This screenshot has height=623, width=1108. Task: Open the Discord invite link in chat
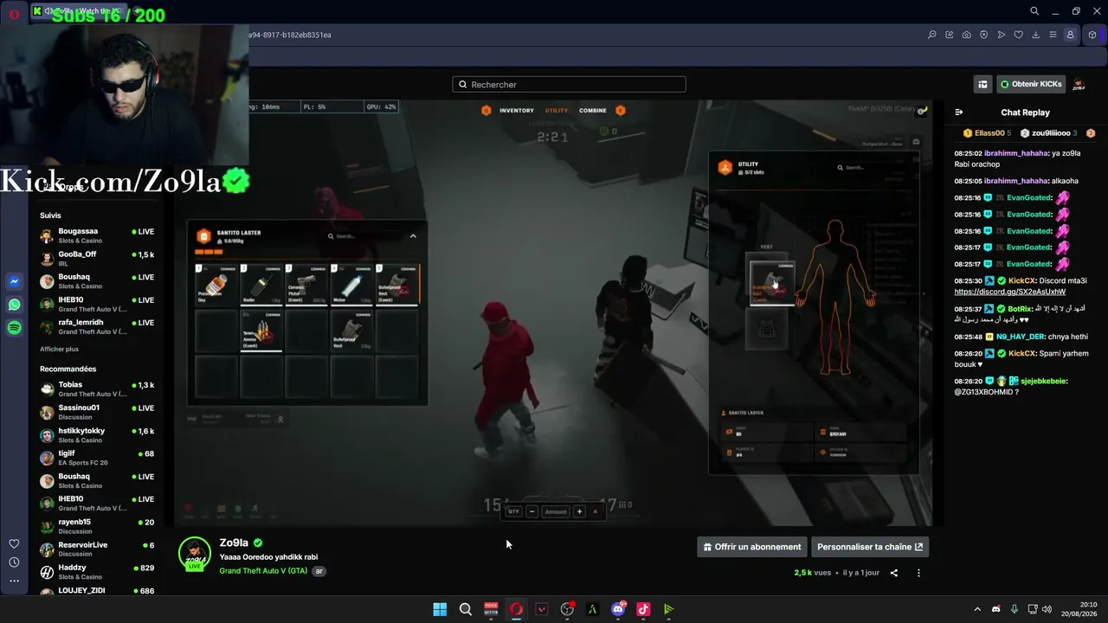click(1009, 292)
